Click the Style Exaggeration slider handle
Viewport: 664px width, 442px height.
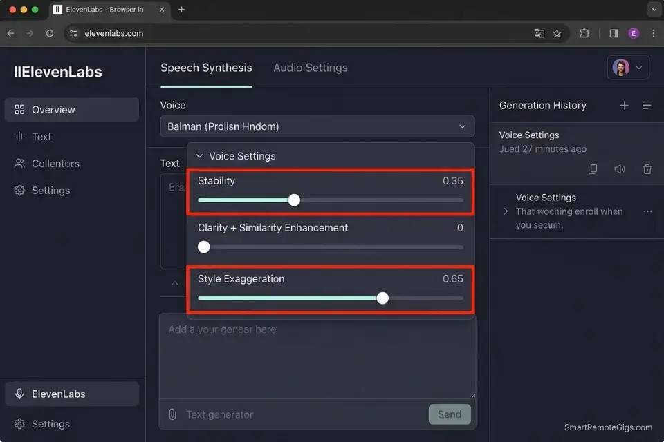(382, 298)
